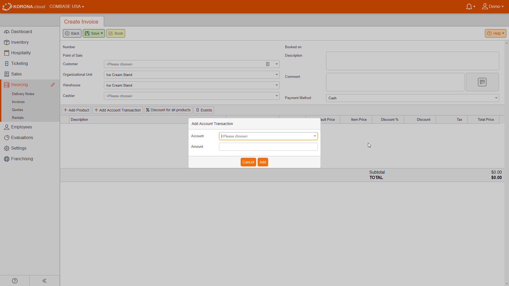Click the comment template icon button
The width and height of the screenshot is (509, 286).
click(x=482, y=82)
